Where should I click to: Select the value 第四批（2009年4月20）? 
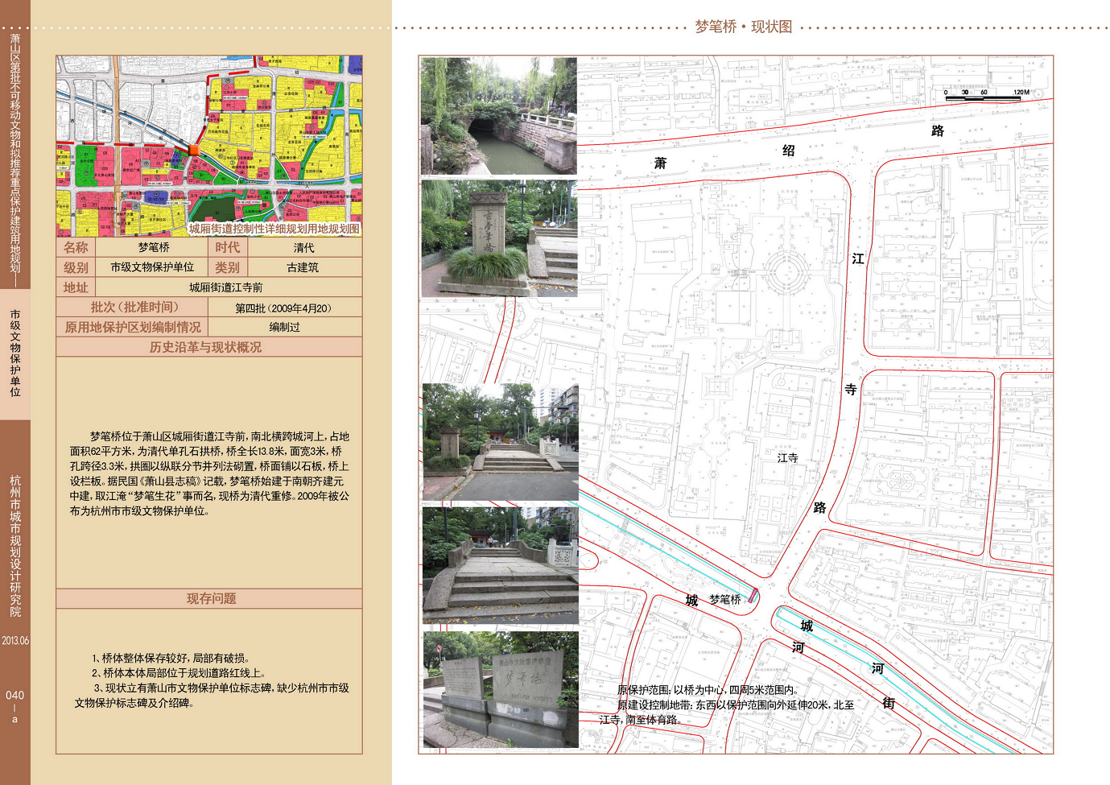283,308
